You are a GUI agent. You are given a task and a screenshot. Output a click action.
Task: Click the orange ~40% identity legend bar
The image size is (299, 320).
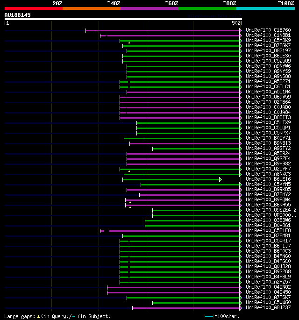click(x=92, y=8)
